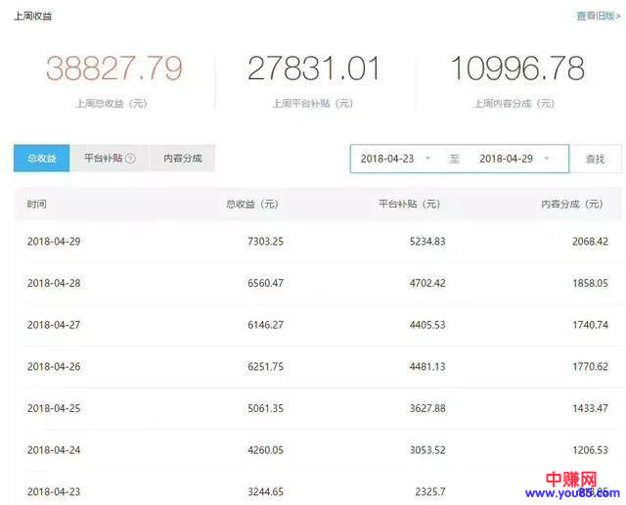Open the 内容分成 tab
The image size is (626, 505).
tap(182, 159)
